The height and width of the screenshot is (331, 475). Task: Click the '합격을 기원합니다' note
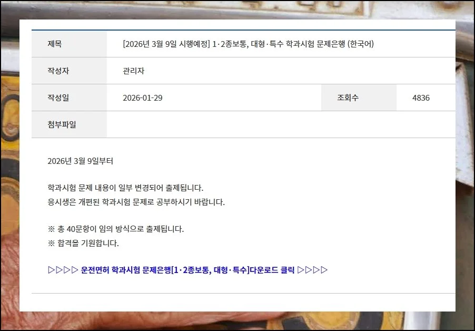[x=83, y=244]
